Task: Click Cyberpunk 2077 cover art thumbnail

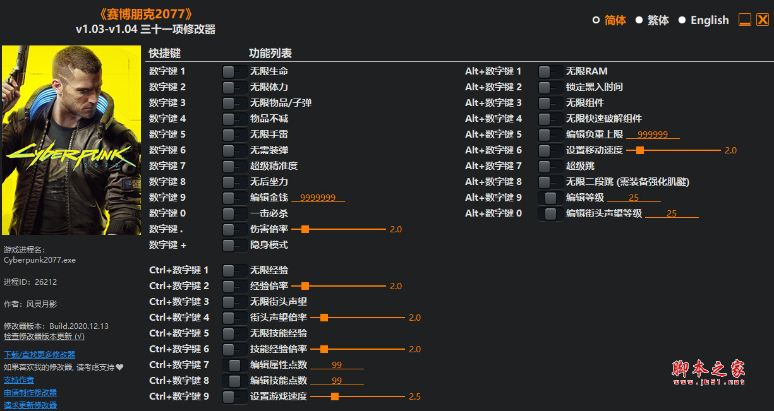Action: [x=71, y=140]
